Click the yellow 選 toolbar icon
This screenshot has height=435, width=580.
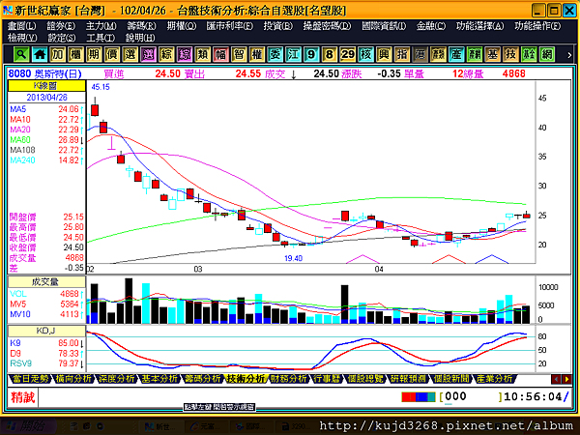pyautogui.click(x=130, y=55)
